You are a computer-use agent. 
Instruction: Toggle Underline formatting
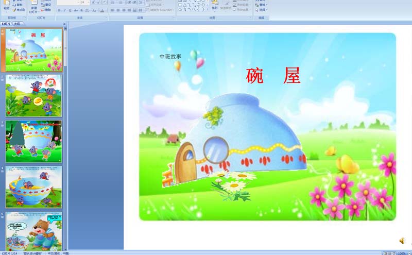(70, 10)
